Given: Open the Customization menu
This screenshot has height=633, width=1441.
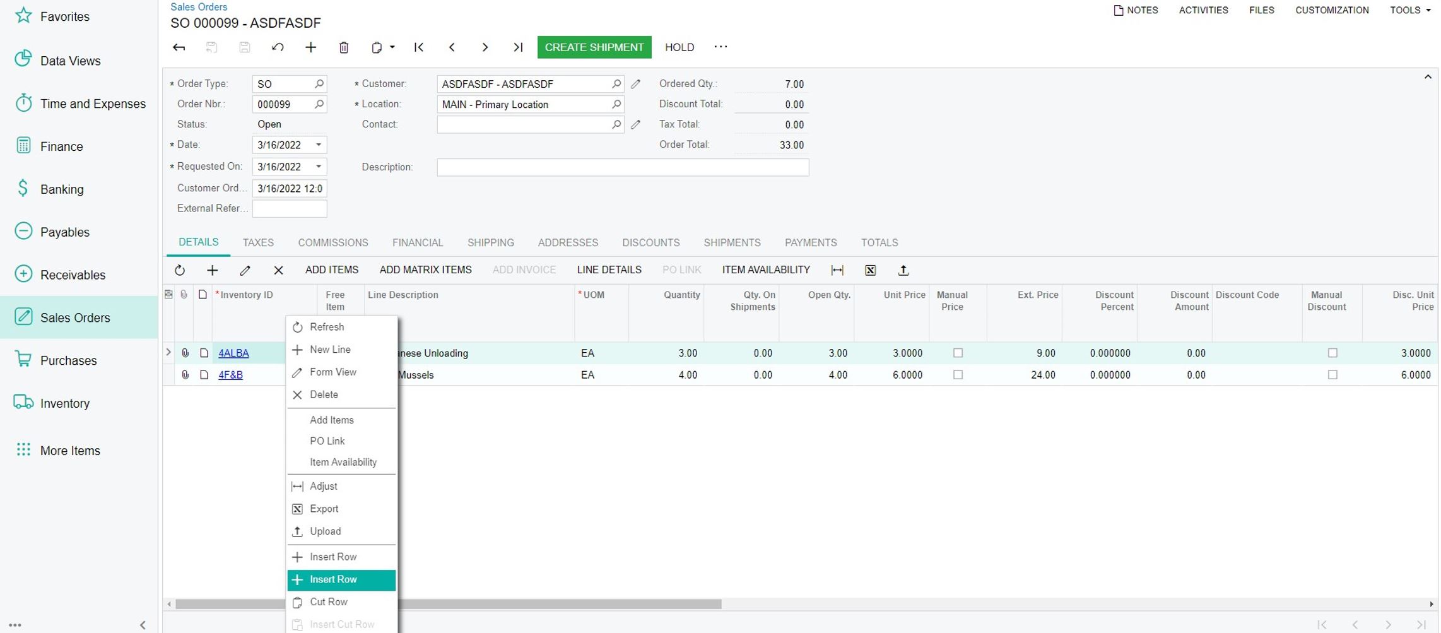Looking at the screenshot, I should tap(1332, 10).
